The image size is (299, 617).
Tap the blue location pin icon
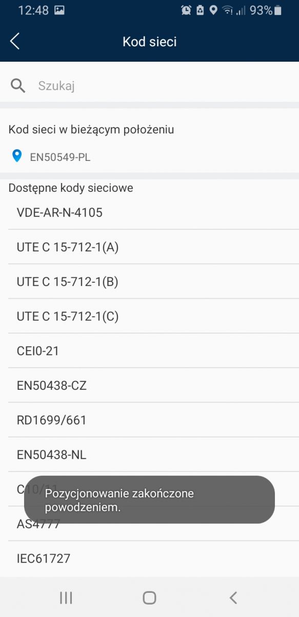point(17,156)
